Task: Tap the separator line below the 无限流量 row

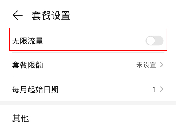Action: pyautogui.click(x=88, y=53)
